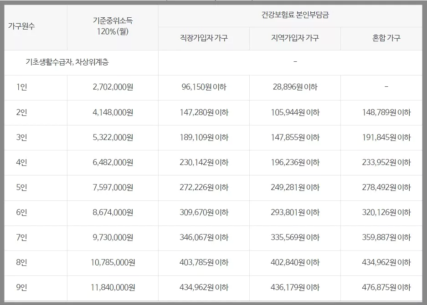
Task: Click the 403,785원 이하 cell in 8인 row
Action: [203, 262]
